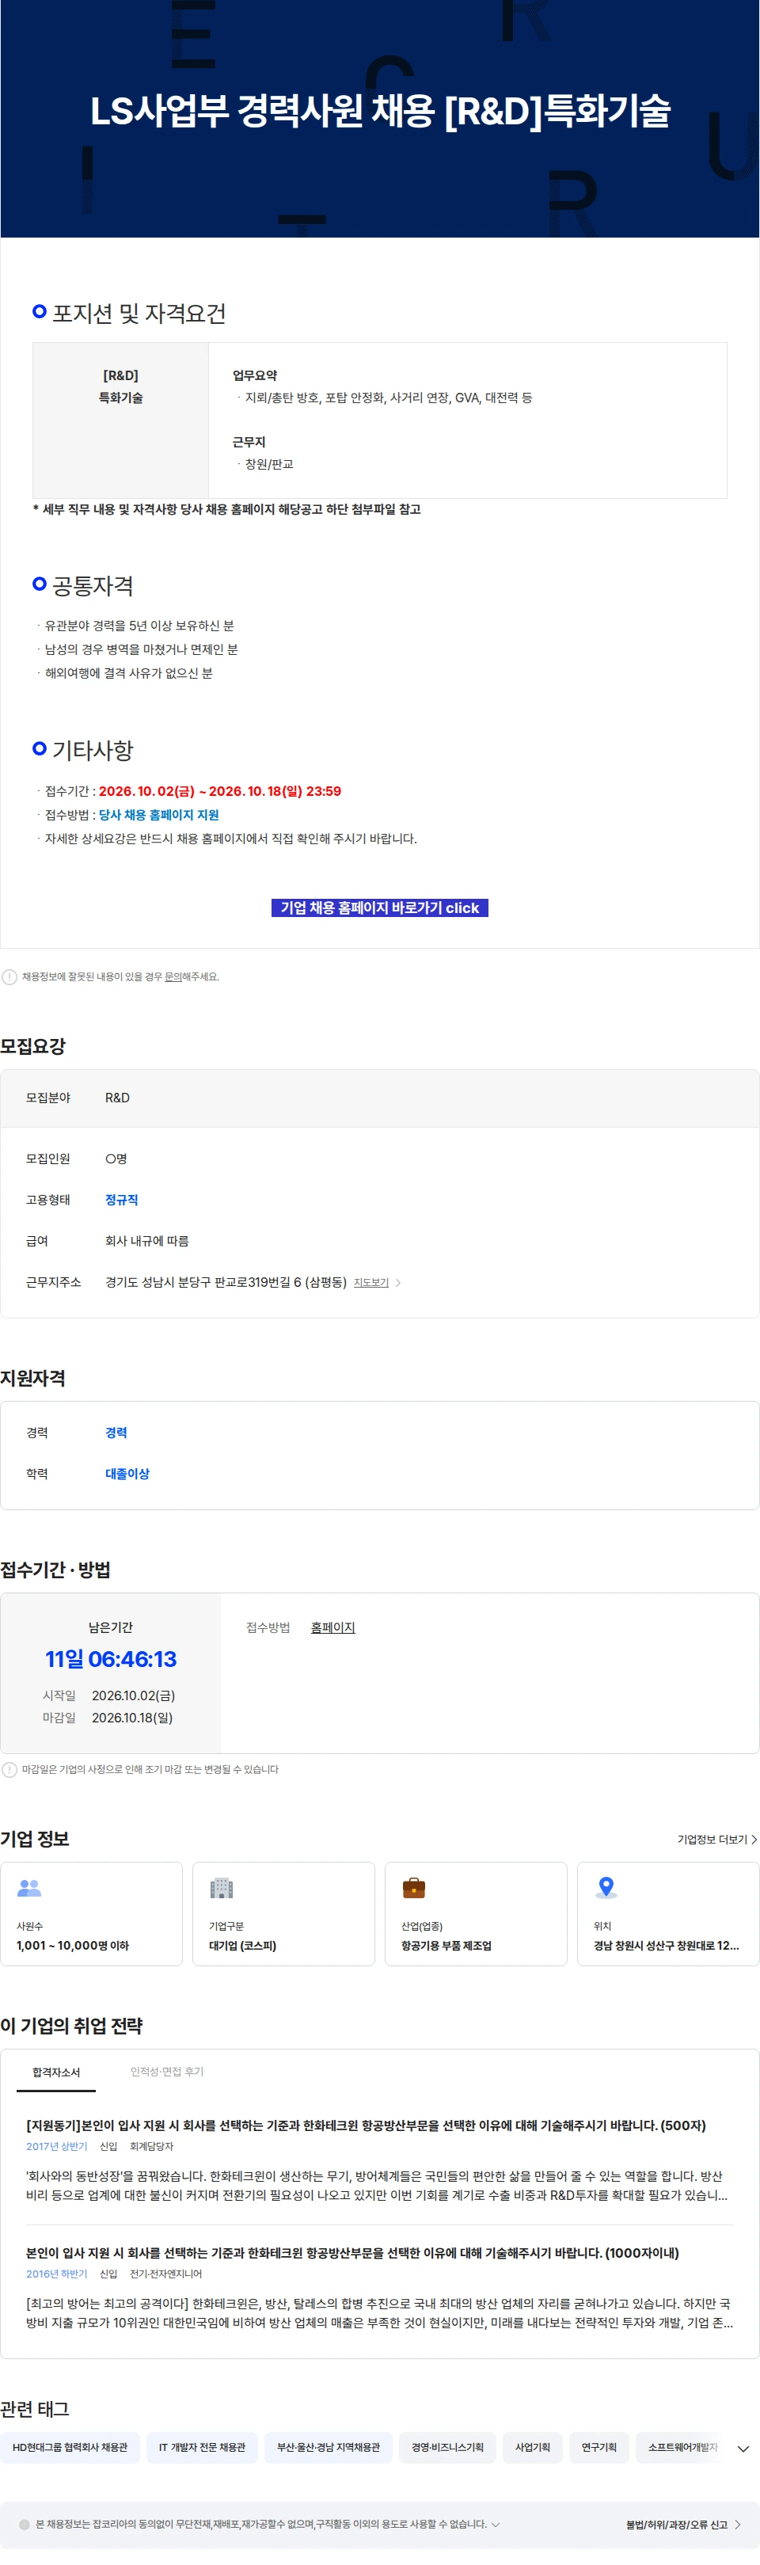Click the 당사 채용 홈페이지 지원 text
The image size is (760, 2565).
[x=158, y=815]
